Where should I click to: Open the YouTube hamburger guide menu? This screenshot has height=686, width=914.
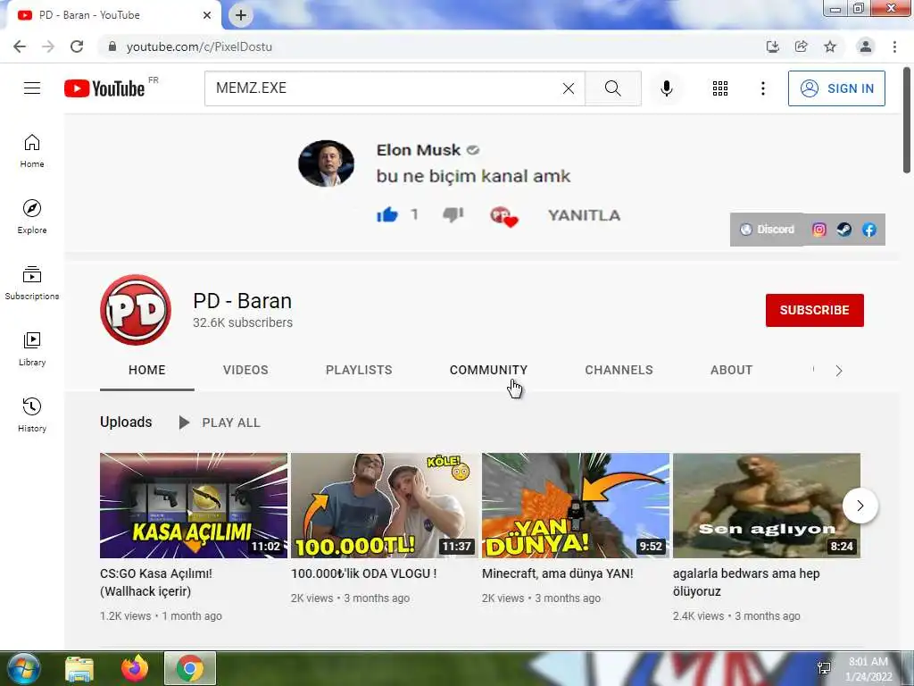32,88
